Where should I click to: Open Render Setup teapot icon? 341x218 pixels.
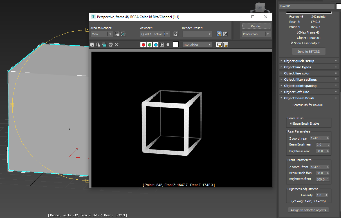(x=219, y=34)
